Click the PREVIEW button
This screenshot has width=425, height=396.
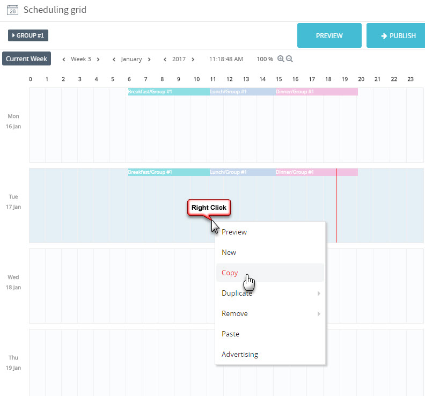(329, 35)
